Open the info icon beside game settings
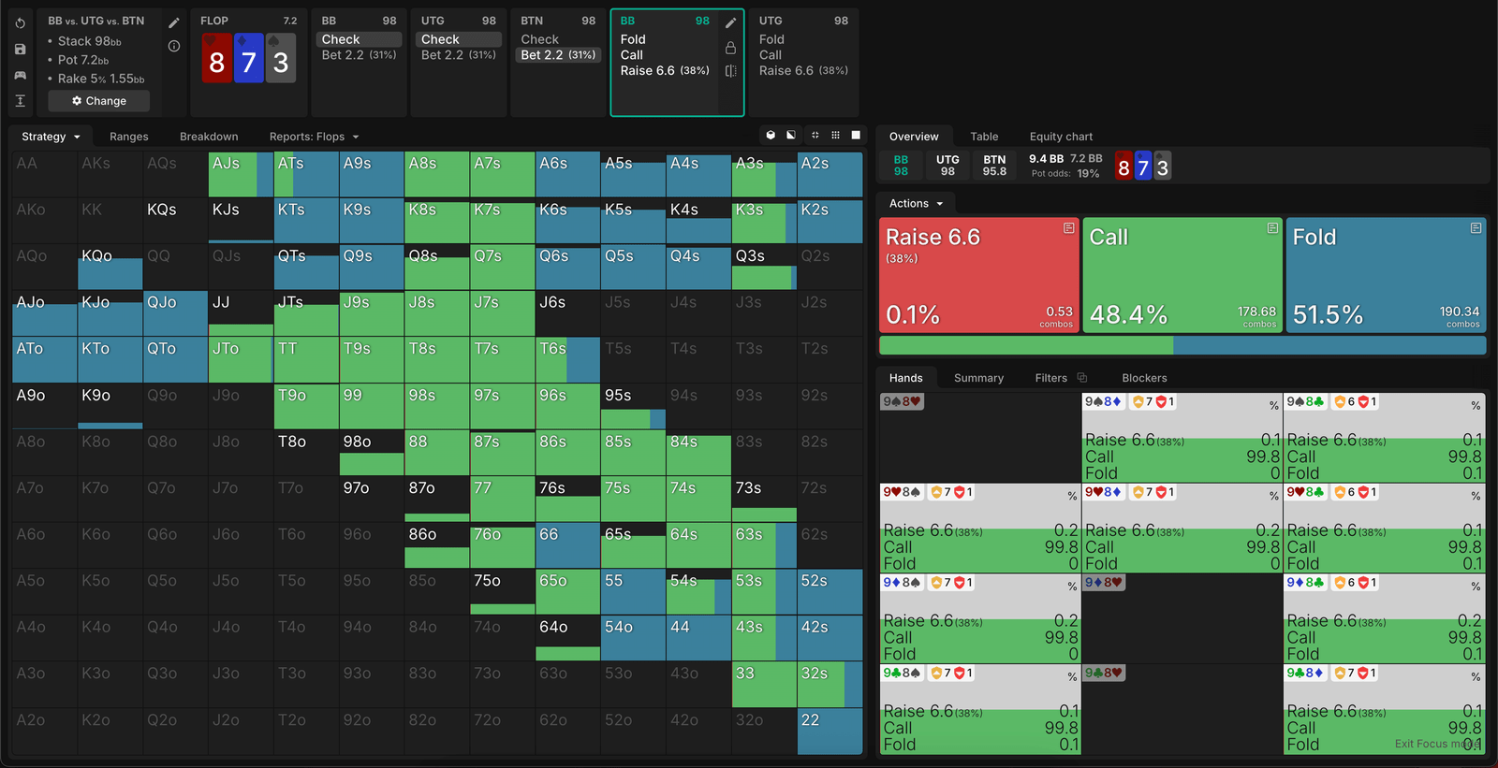 coord(173,46)
